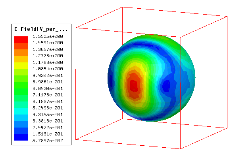Click the dark blue minimum spot right of the red peak
Image resolution: width=229 pixels, height=154 pixels.
pyautogui.click(x=166, y=86)
